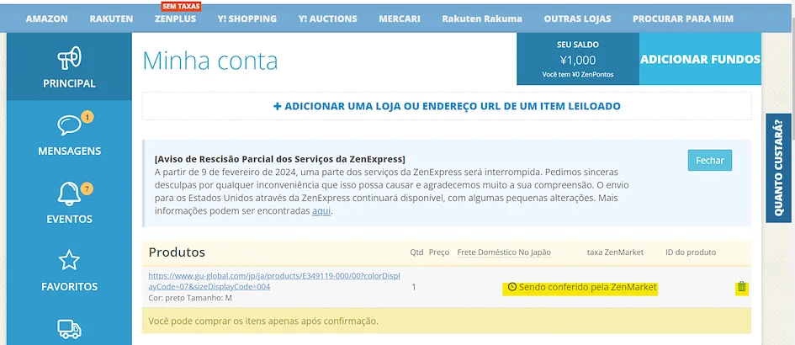Click the MENSAGENS sidebar label
795x345 pixels.
tap(69, 151)
